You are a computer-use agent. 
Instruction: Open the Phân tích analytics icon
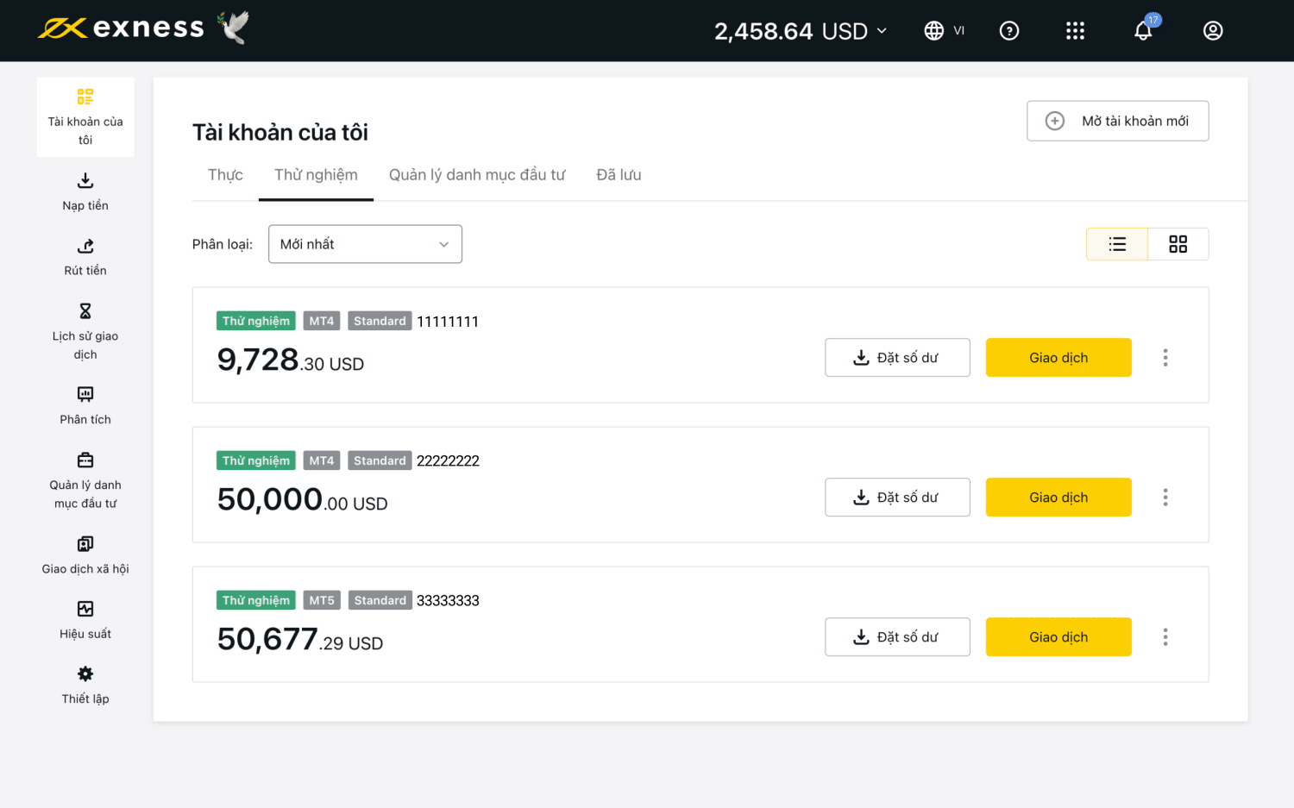point(85,395)
